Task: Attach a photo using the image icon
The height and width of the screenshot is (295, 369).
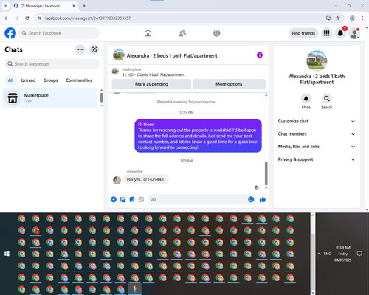Action: click(x=123, y=199)
